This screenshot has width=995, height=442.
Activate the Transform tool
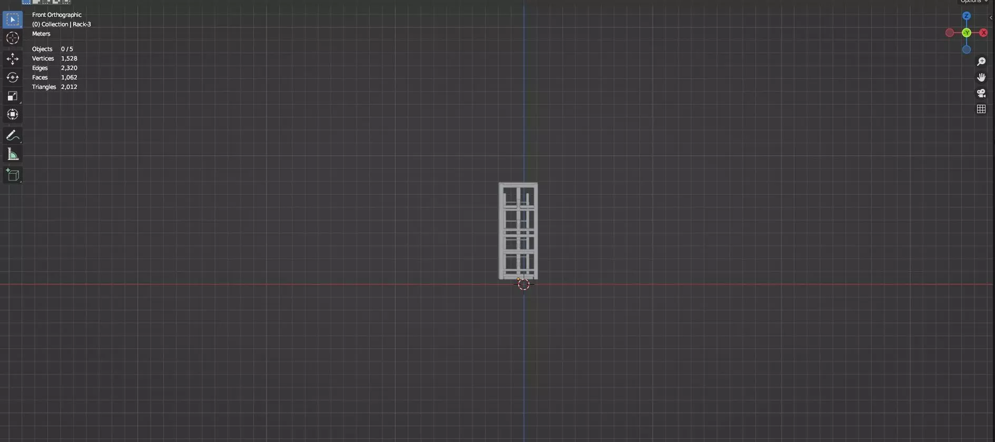click(12, 114)
